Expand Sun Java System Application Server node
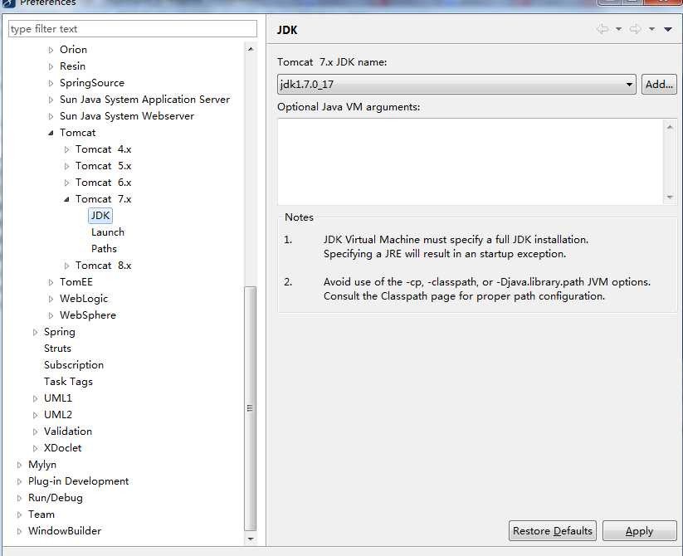This screenshot has width=683, height=556. click(51, 100)
